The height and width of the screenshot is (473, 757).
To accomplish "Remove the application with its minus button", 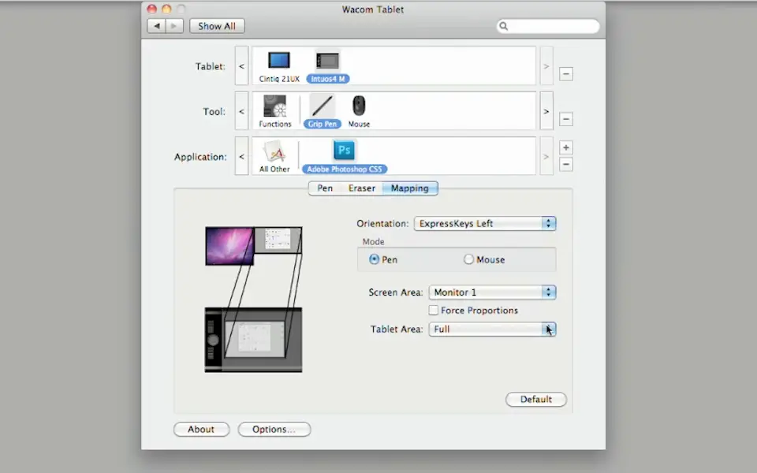I will (x=566, y=164).
